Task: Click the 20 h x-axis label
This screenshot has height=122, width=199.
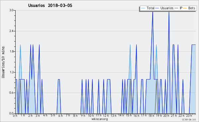Action: [x=166, y=115]
